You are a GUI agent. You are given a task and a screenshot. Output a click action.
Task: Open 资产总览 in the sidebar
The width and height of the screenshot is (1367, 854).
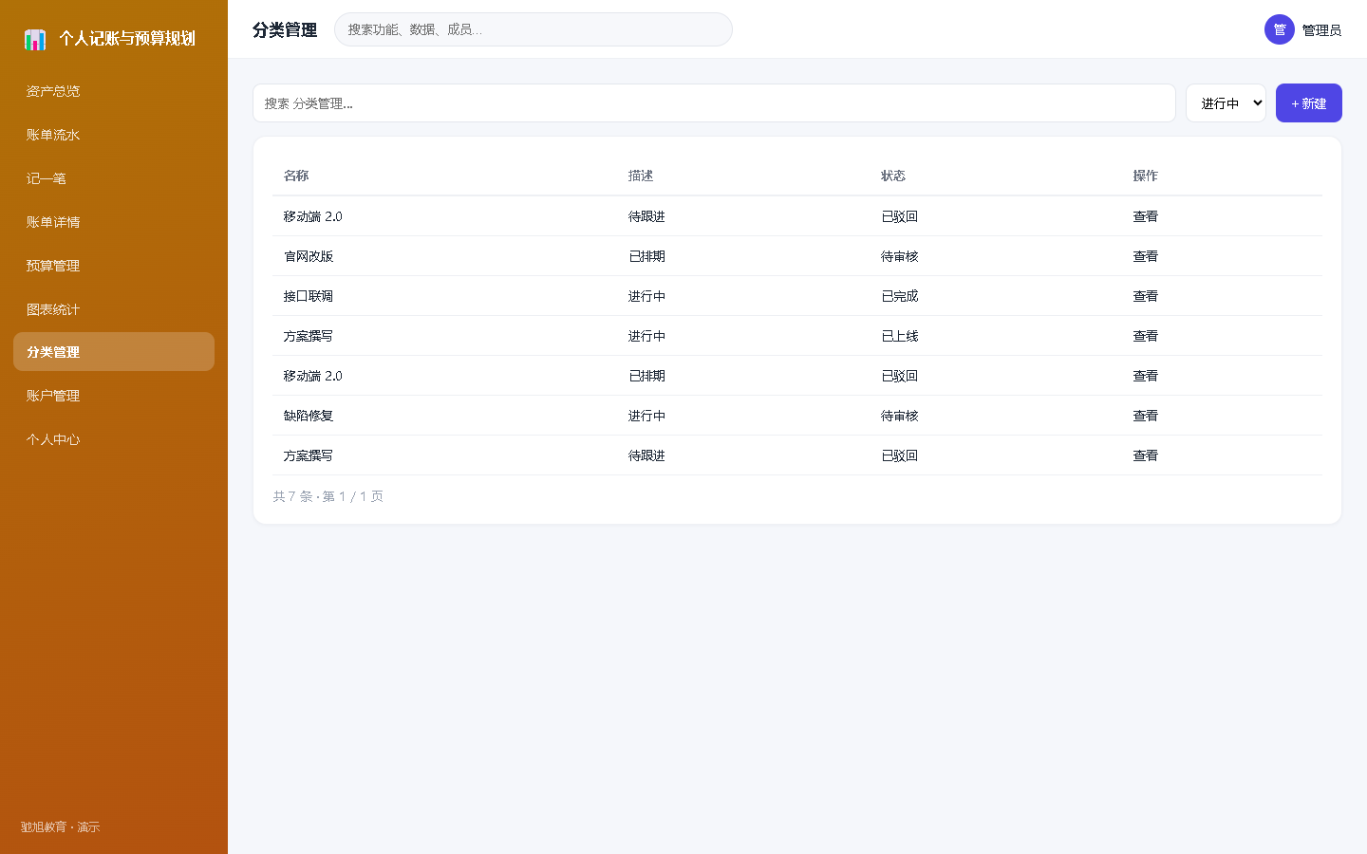(x=114, y=91)
